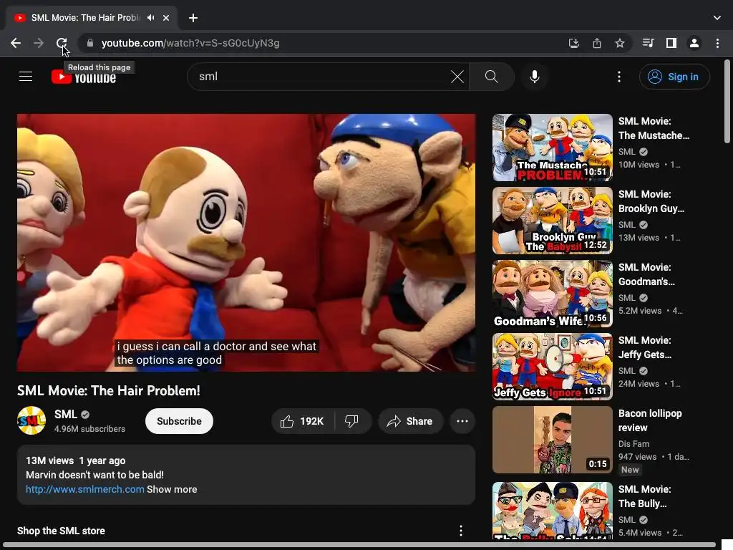Click 'SML Movie: Goodman's…' title
This screenshot has width=733, height=550.
(x=646, y=274)
